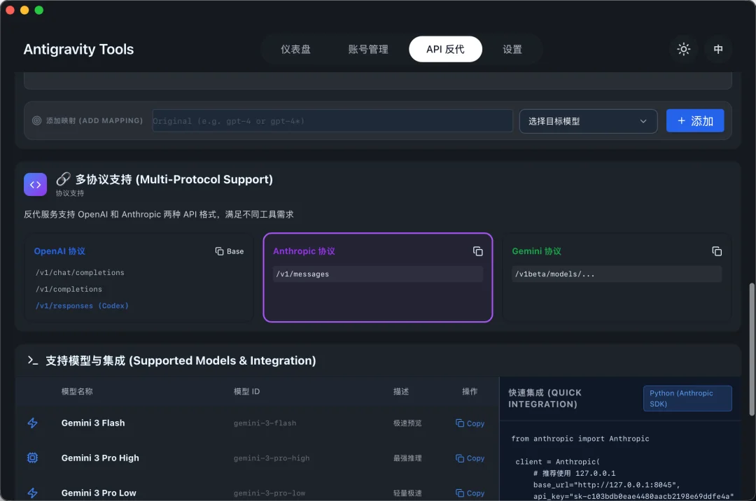Select the lightning icon beside Gemini 3 Pro Low
This screenshot has height=501, width=756.
(32, 493)
